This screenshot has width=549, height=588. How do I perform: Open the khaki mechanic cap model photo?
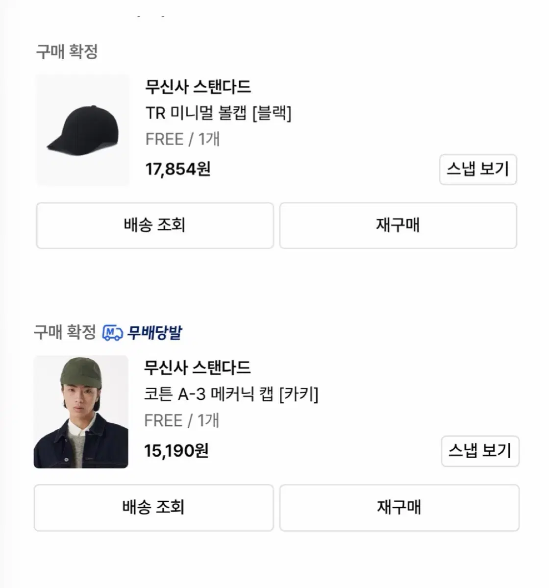click(81, 412)
